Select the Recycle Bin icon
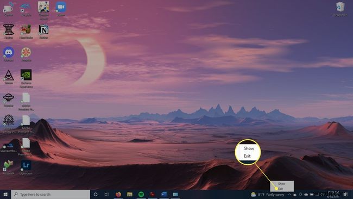 (x=340, y=9)
